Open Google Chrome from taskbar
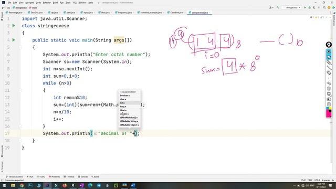Screen dimensions: 336x189 tap(22, 185)
